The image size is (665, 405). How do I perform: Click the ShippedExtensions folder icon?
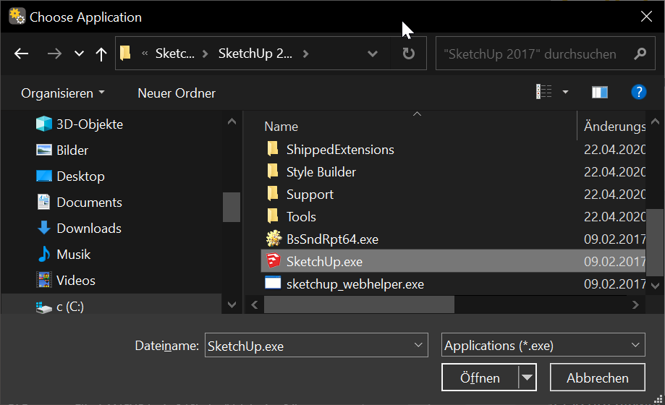[273, 149]
